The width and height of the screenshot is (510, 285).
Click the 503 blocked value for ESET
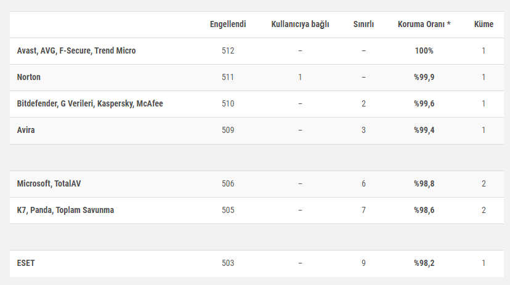tap(228, 263)
